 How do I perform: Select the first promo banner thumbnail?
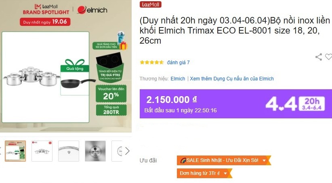15,151
